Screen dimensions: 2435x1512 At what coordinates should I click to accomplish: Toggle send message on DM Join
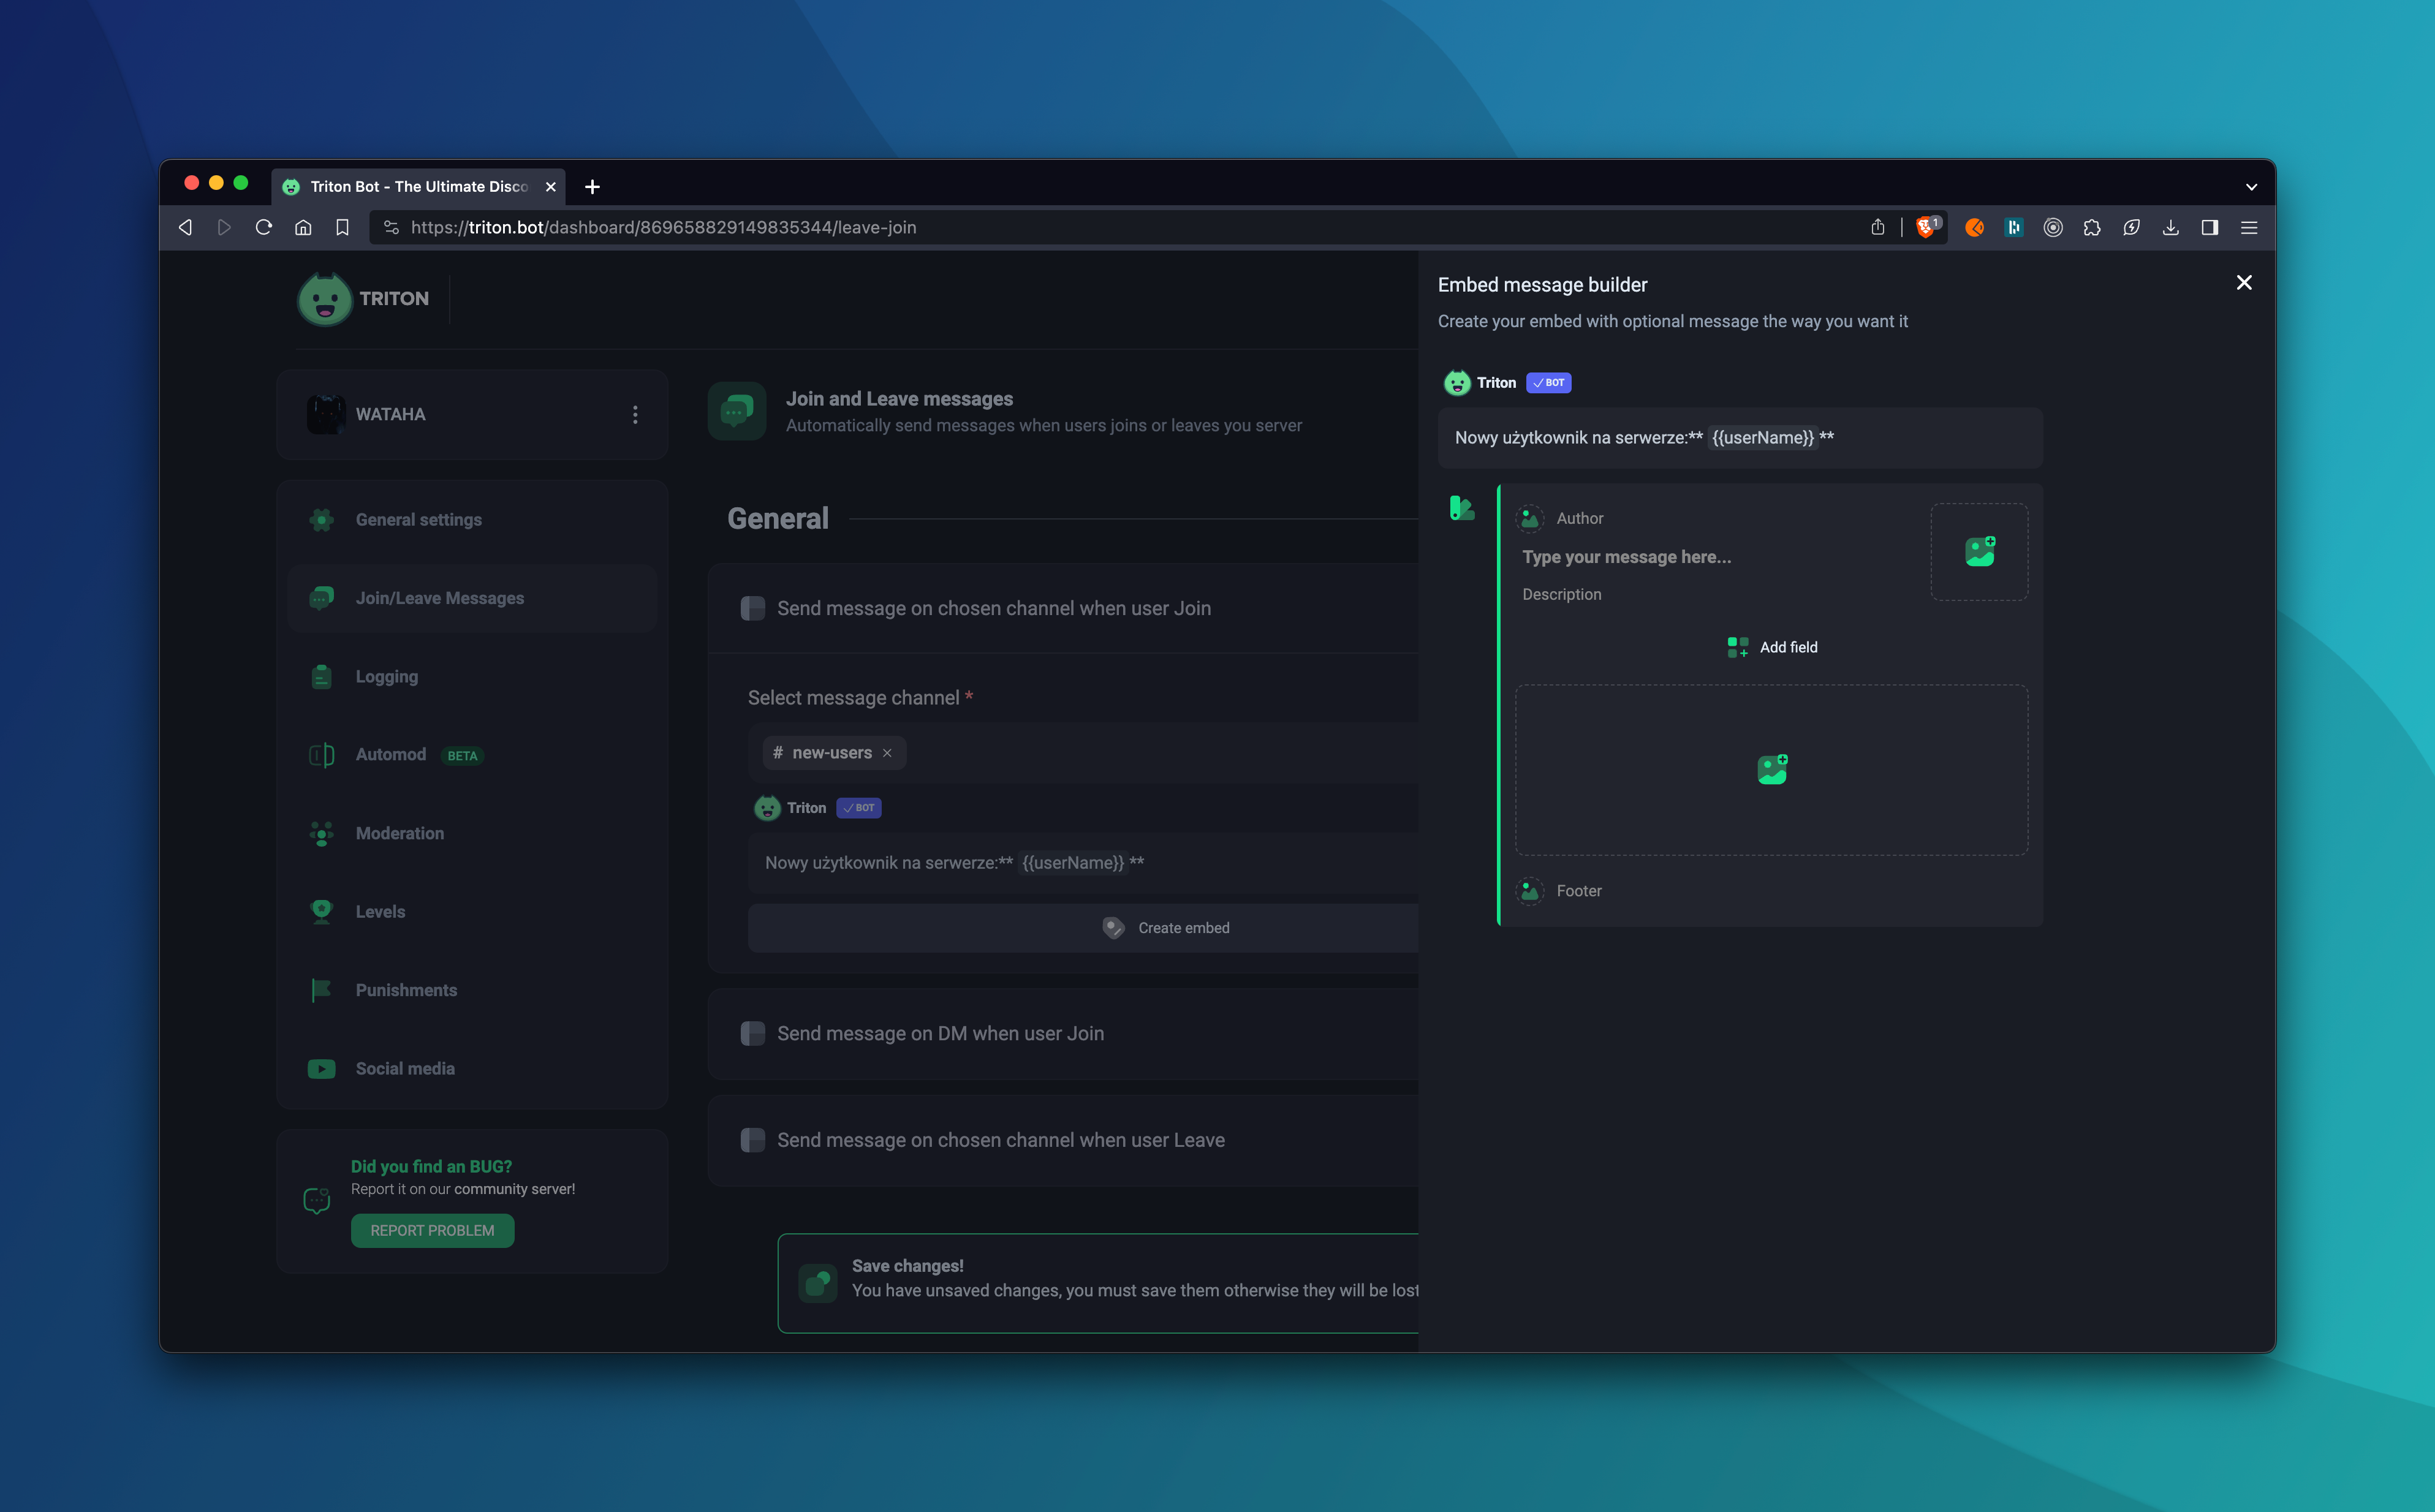pyautogui.click(x=752, y=1033)
